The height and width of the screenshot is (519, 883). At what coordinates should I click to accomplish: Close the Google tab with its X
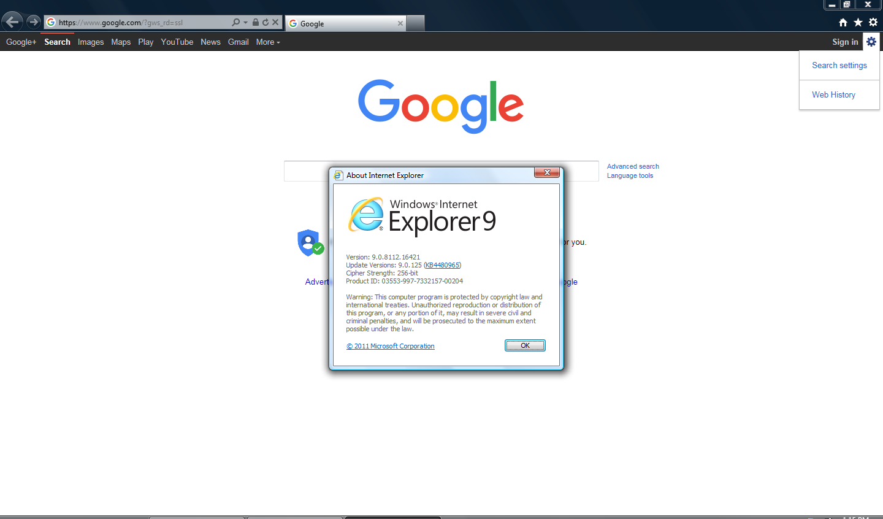click(x=400, y=23)
